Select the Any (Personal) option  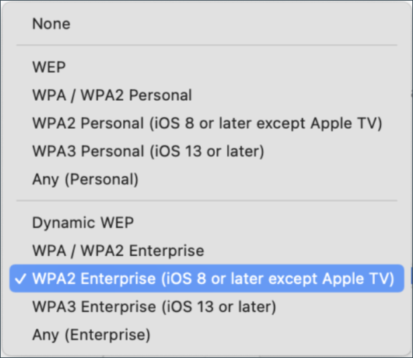point(85,179)
